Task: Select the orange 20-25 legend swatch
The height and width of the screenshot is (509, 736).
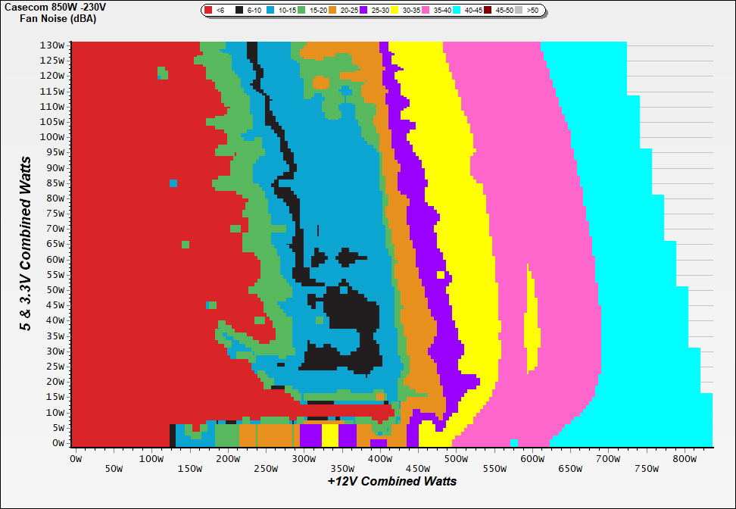Action: point(334,11)
